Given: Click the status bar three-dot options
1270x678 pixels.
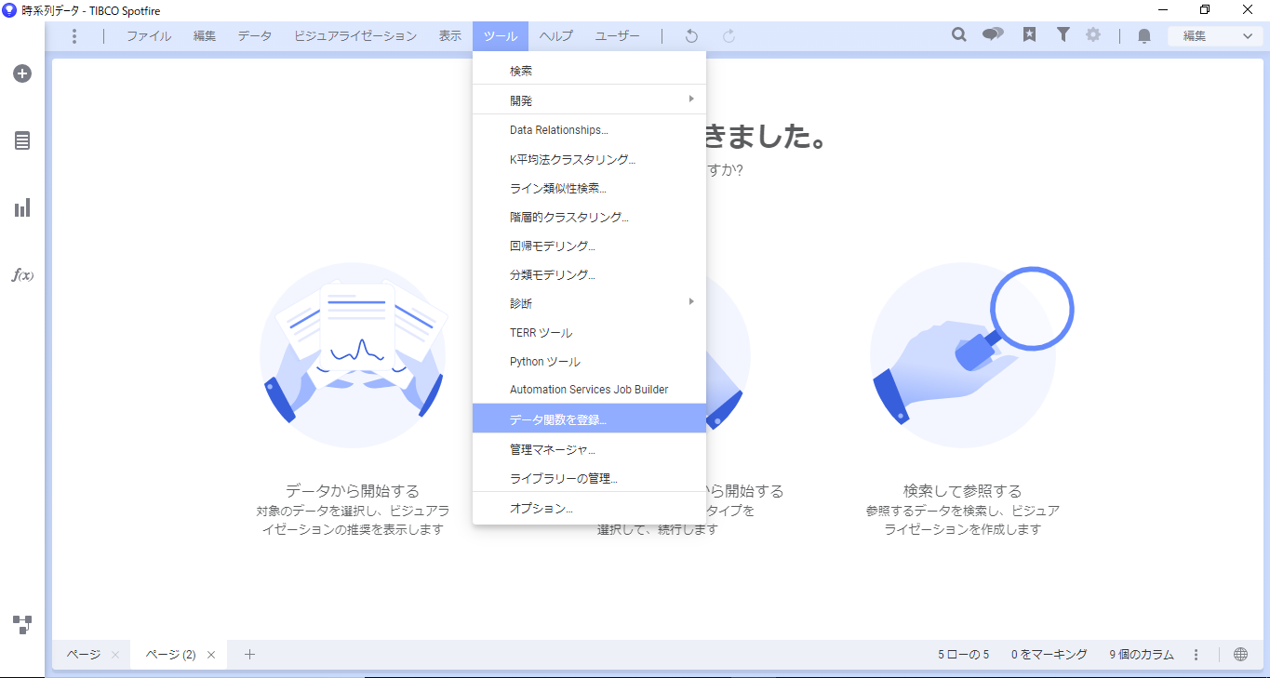Looking at the screenshot, I should [1196, 655].
